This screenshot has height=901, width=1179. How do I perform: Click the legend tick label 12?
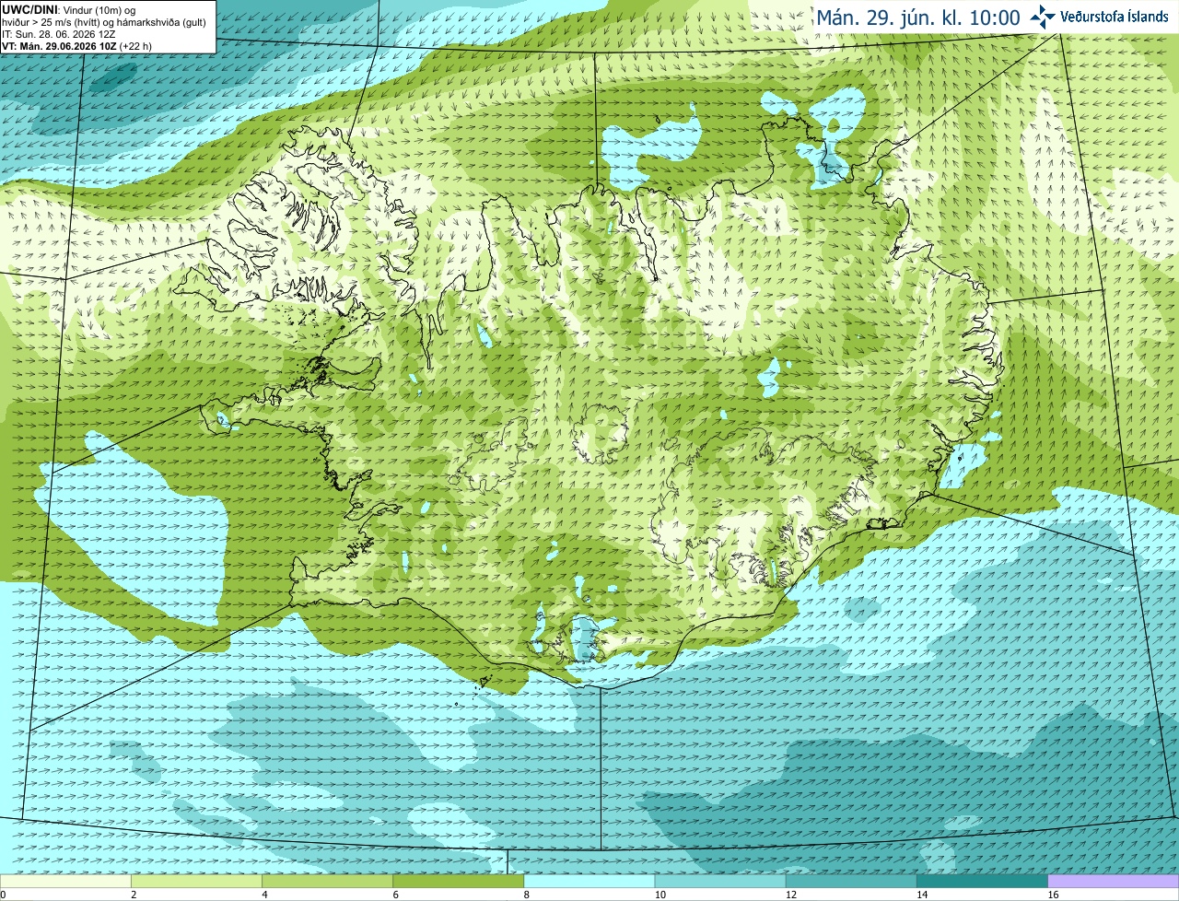point(791,895)
